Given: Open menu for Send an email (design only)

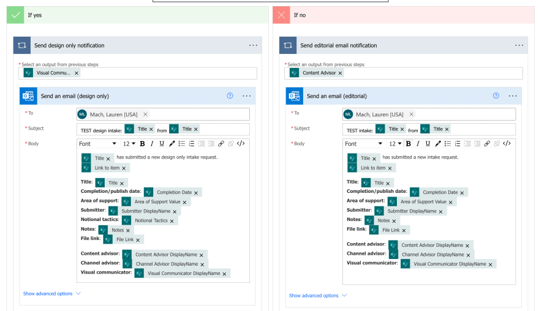Looking at the screenshot, I should [x=247, y=96].
